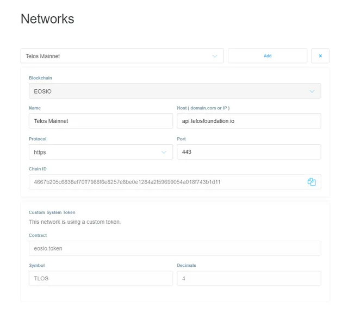Click the Name label
348x312 pixels.
click(x=35, y=108)
